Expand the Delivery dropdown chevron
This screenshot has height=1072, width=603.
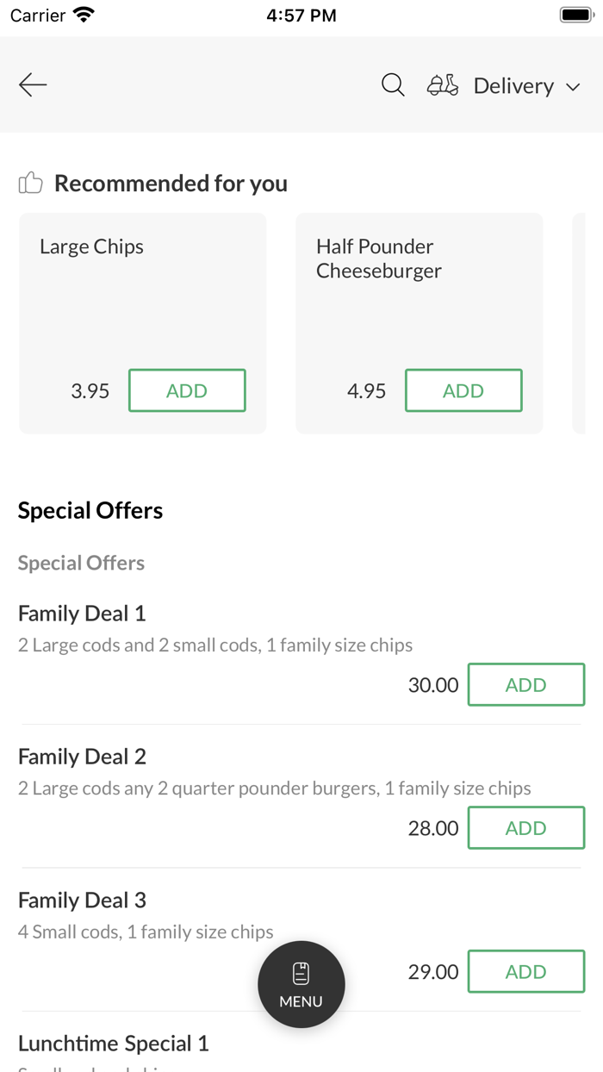point(573,87)
